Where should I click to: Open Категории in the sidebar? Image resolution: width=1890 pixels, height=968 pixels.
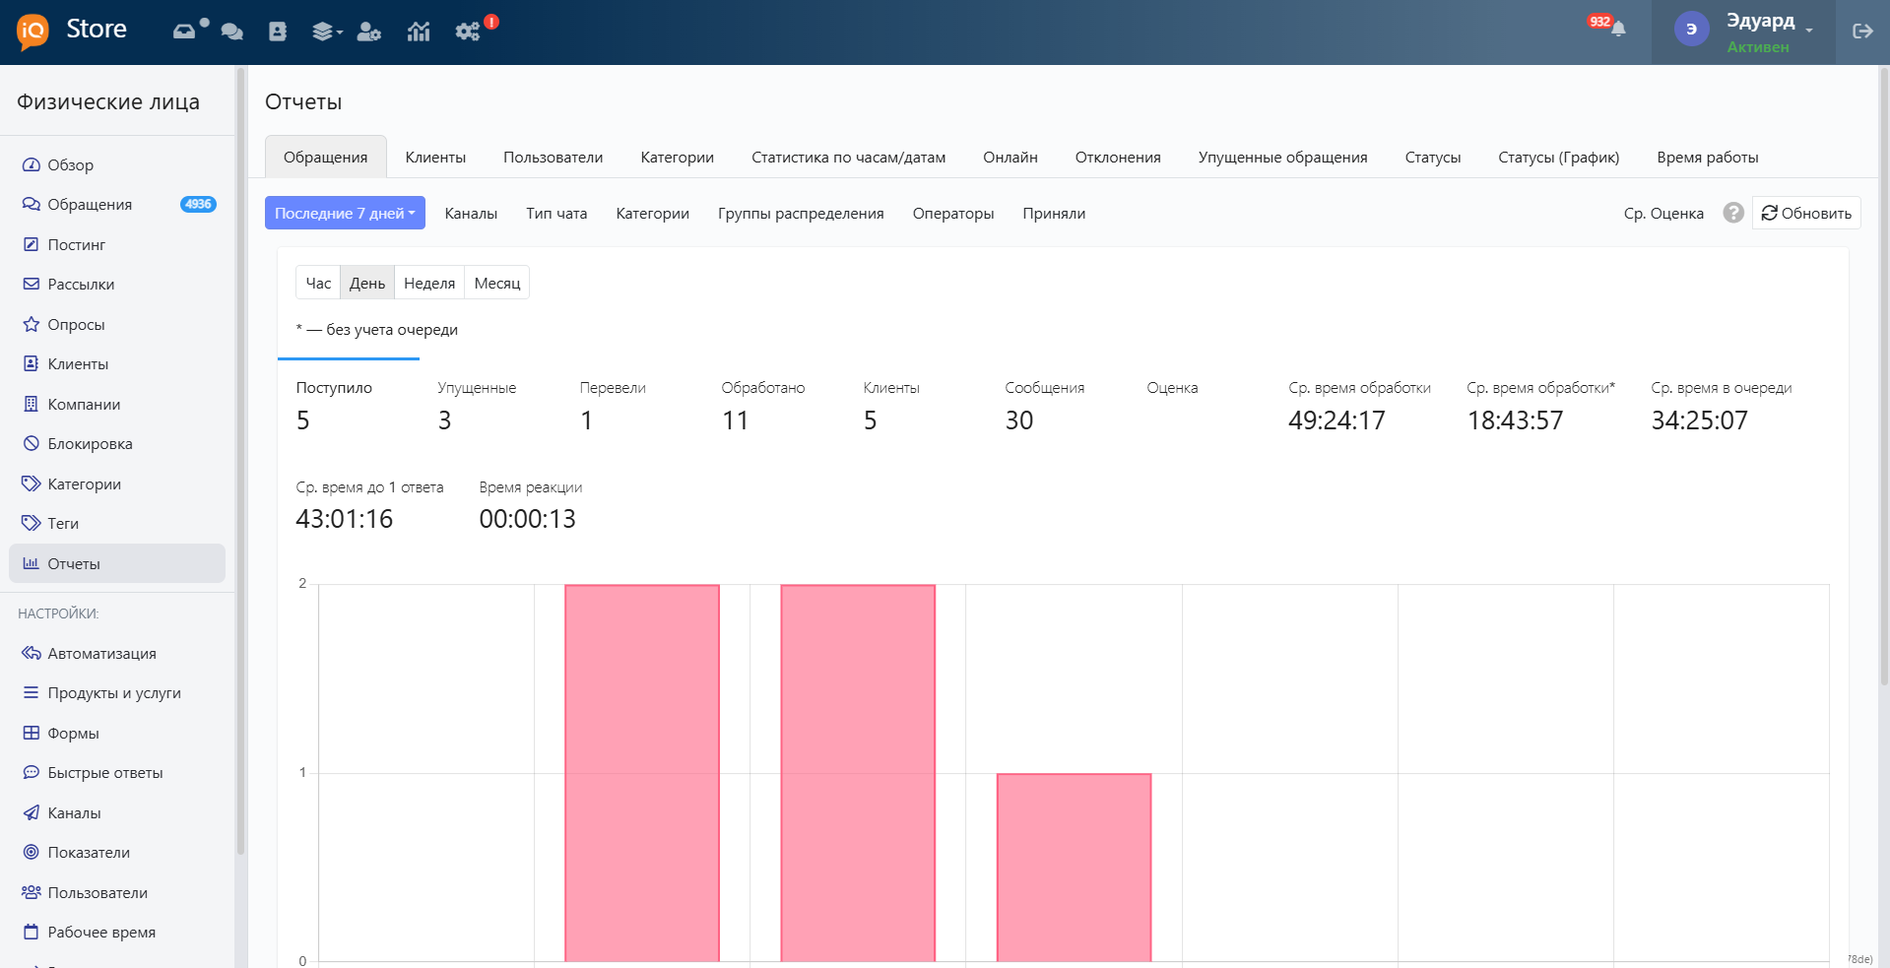pos(117,484)
